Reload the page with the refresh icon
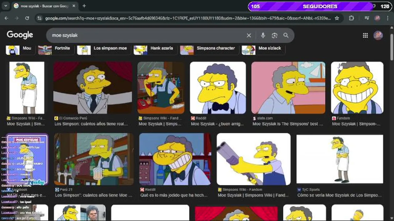The image size is (394, 221). 27,18
